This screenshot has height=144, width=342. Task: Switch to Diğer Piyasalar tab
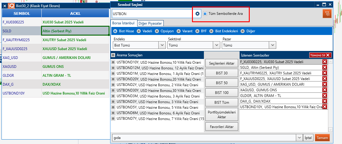(150, 23)
